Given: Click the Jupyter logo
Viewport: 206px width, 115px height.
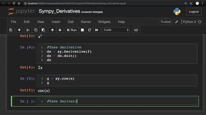Looking at the screenshot, I should click(22, 11).
